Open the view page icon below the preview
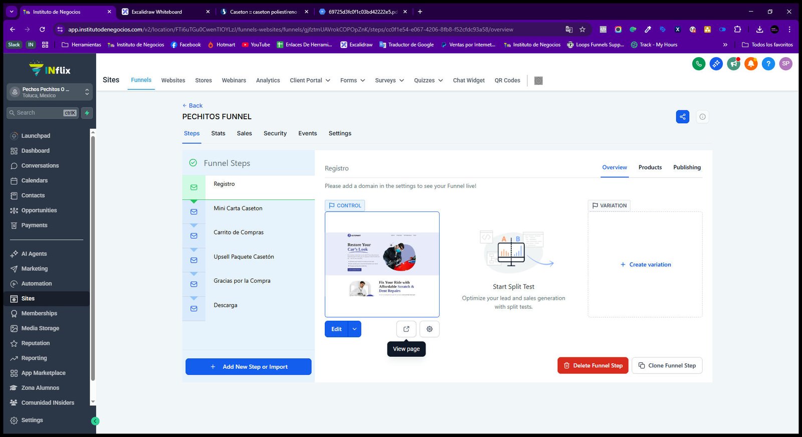The height and width of the screenshot is (437, 802). click(406, 329)
